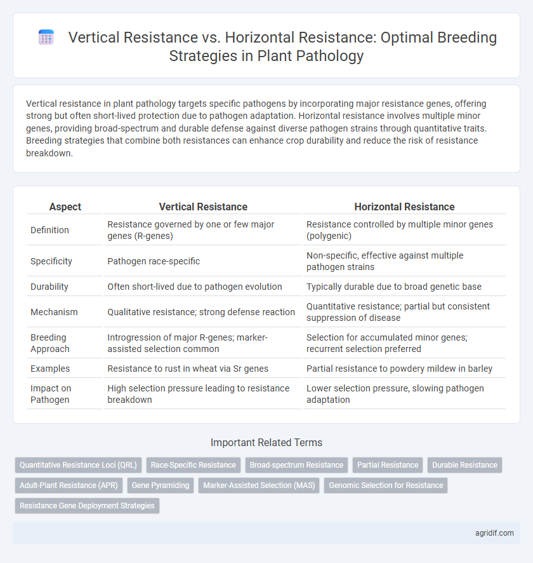Open the Race-Specific Resistance tag

coord(193,465)
